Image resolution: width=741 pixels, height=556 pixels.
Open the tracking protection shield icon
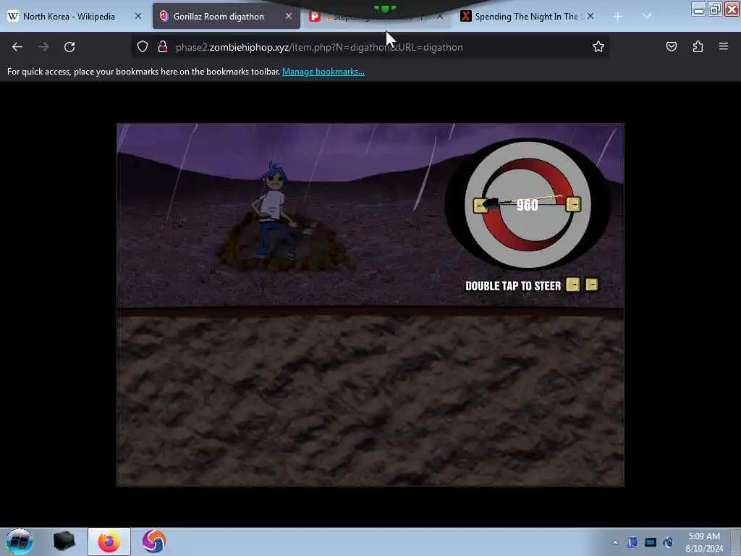[143, 47]
